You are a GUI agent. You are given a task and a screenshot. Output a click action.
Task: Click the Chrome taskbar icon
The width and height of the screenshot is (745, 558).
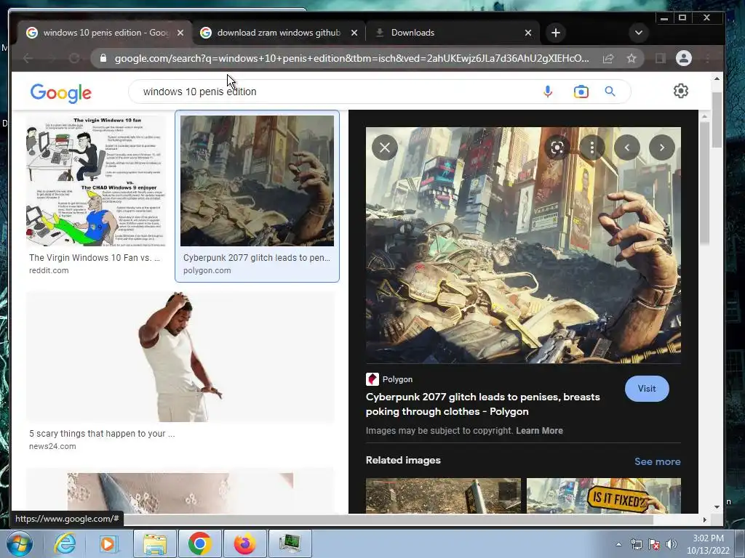[x=199, y=543]
